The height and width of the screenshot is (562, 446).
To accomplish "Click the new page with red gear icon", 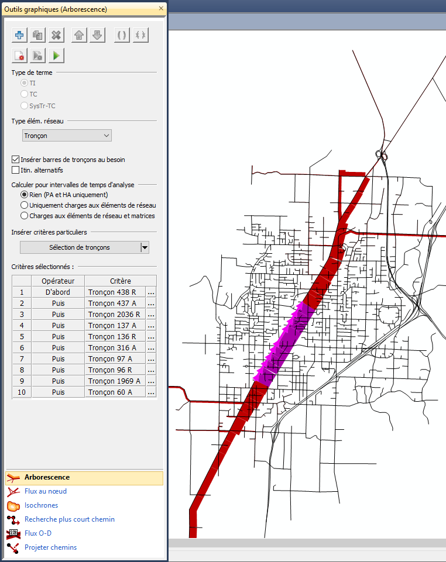I will [x=20, y=56].
